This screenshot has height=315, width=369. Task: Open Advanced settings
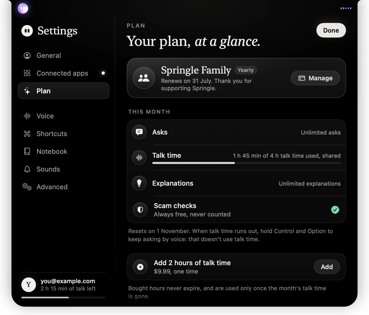(x=64, y=187)
